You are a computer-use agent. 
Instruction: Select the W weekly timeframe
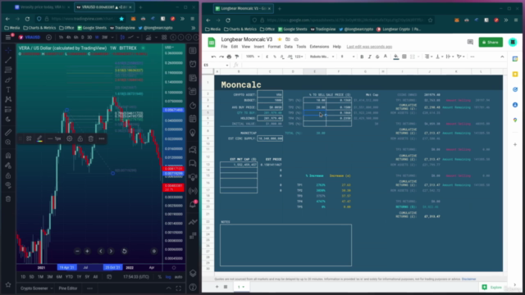[97, 37]
